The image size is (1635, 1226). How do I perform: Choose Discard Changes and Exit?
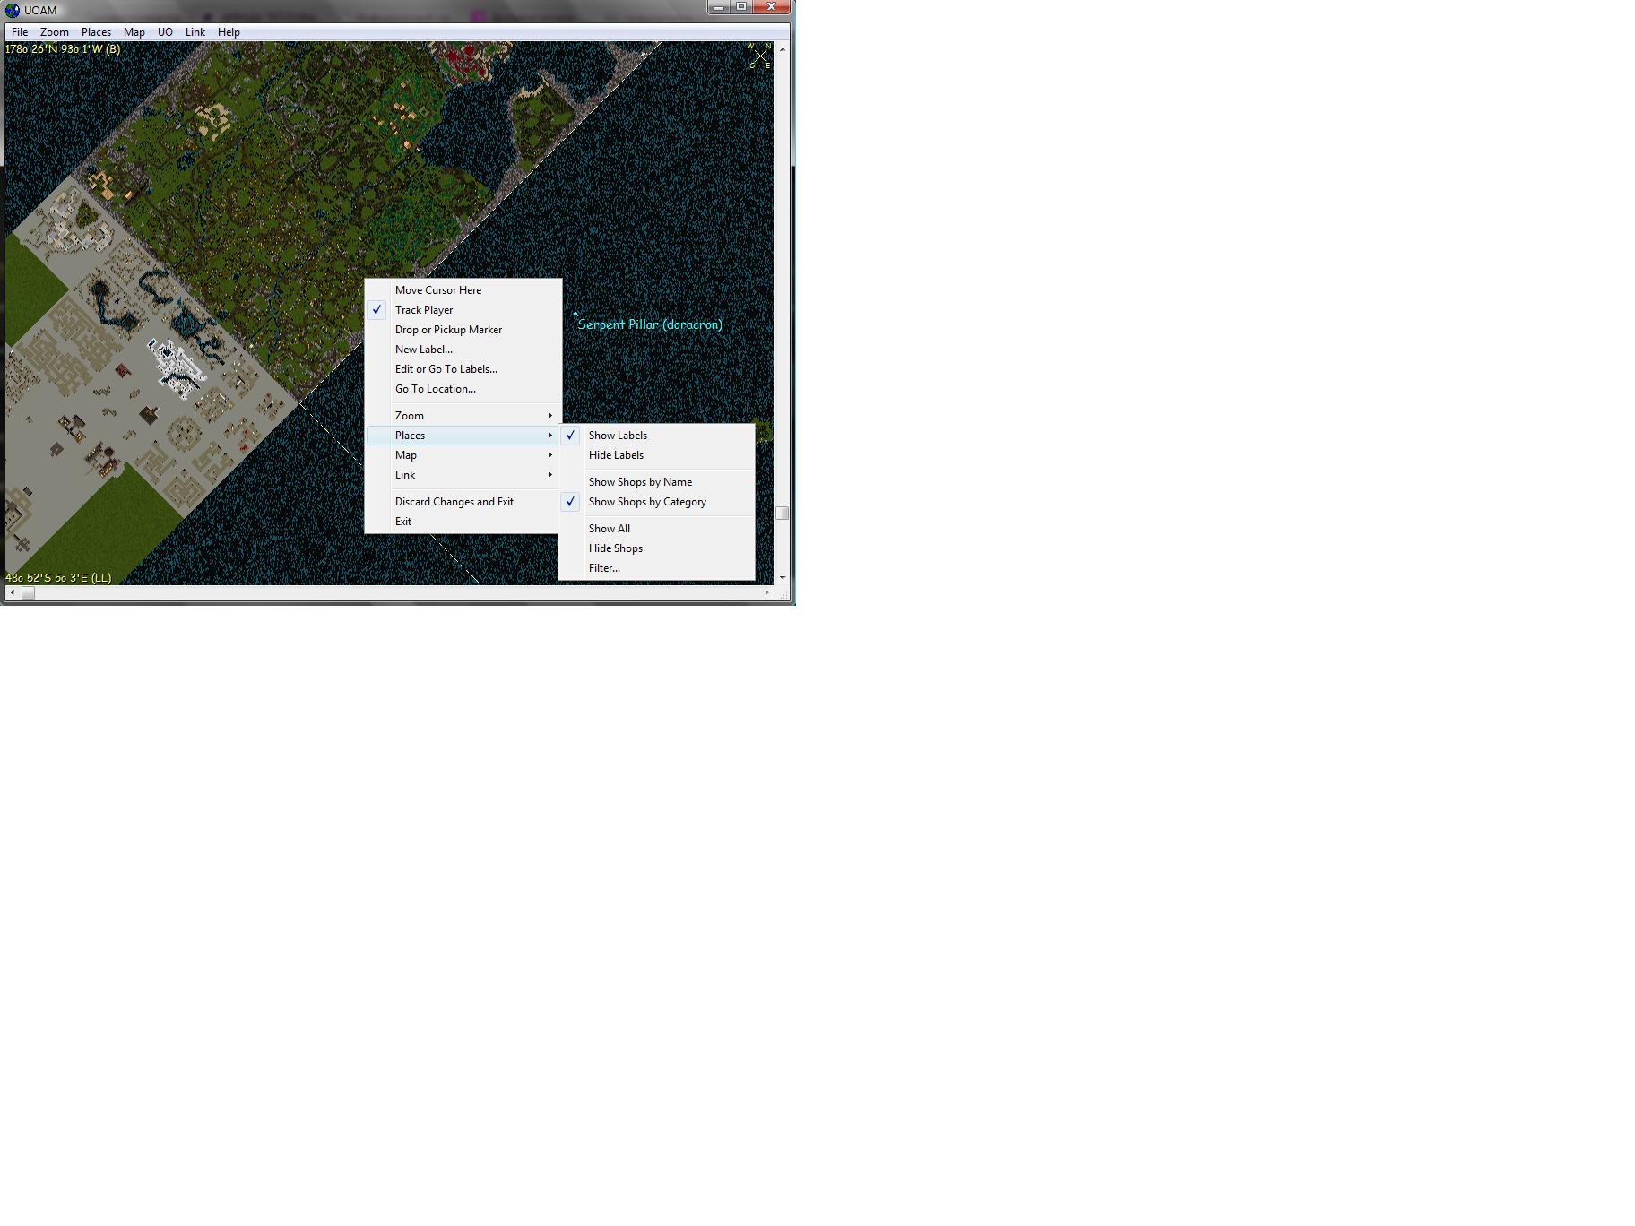tap(463, 502)
